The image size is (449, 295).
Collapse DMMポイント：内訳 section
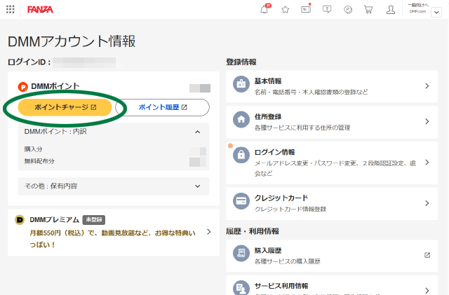click(114, 132)
